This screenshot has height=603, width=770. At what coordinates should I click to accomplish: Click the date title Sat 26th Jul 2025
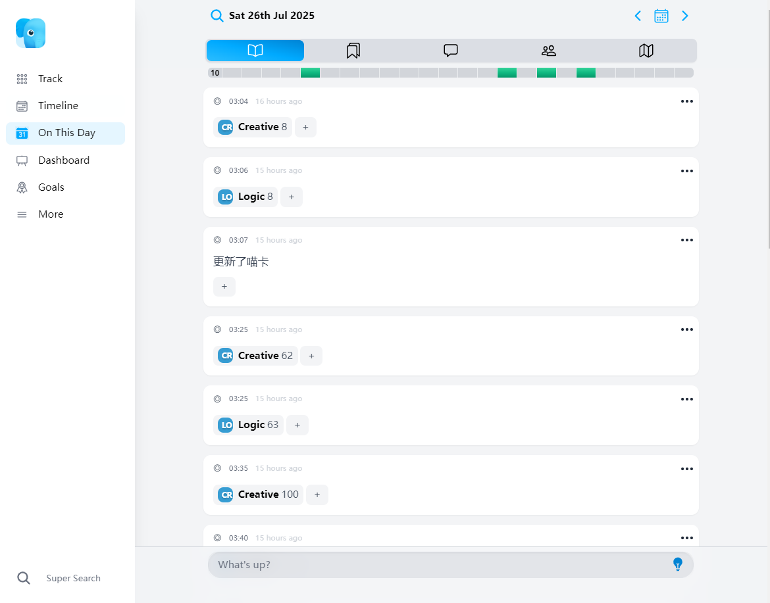[x=272, y=16]
